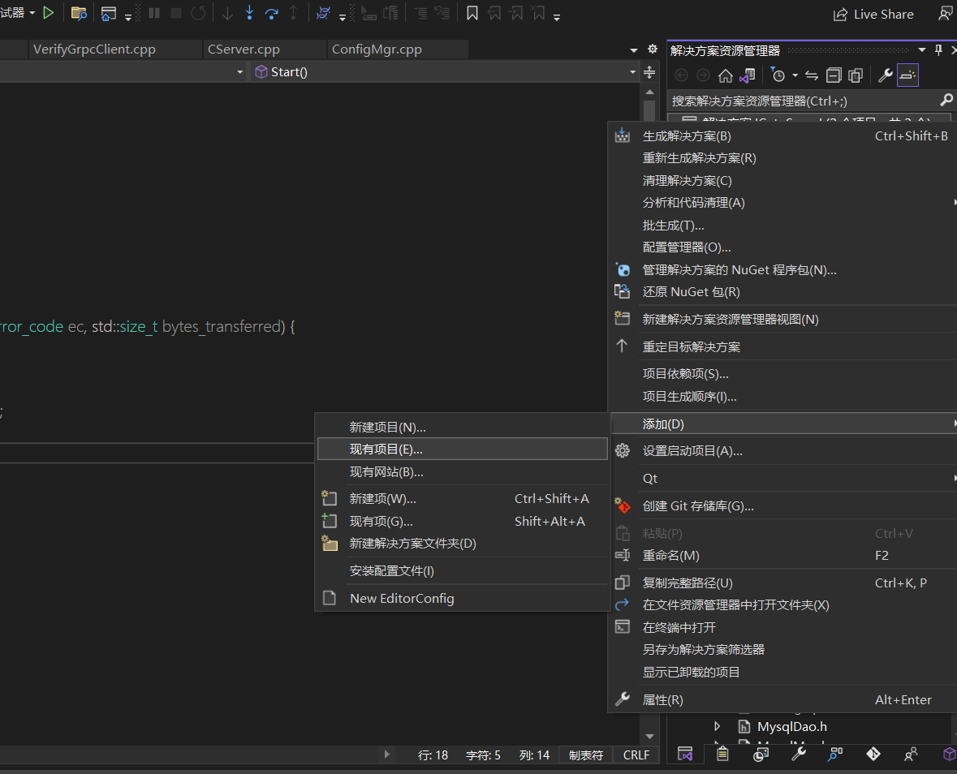
Task: Switch views with the Visual Studio list icon
Action: (747, 75)
